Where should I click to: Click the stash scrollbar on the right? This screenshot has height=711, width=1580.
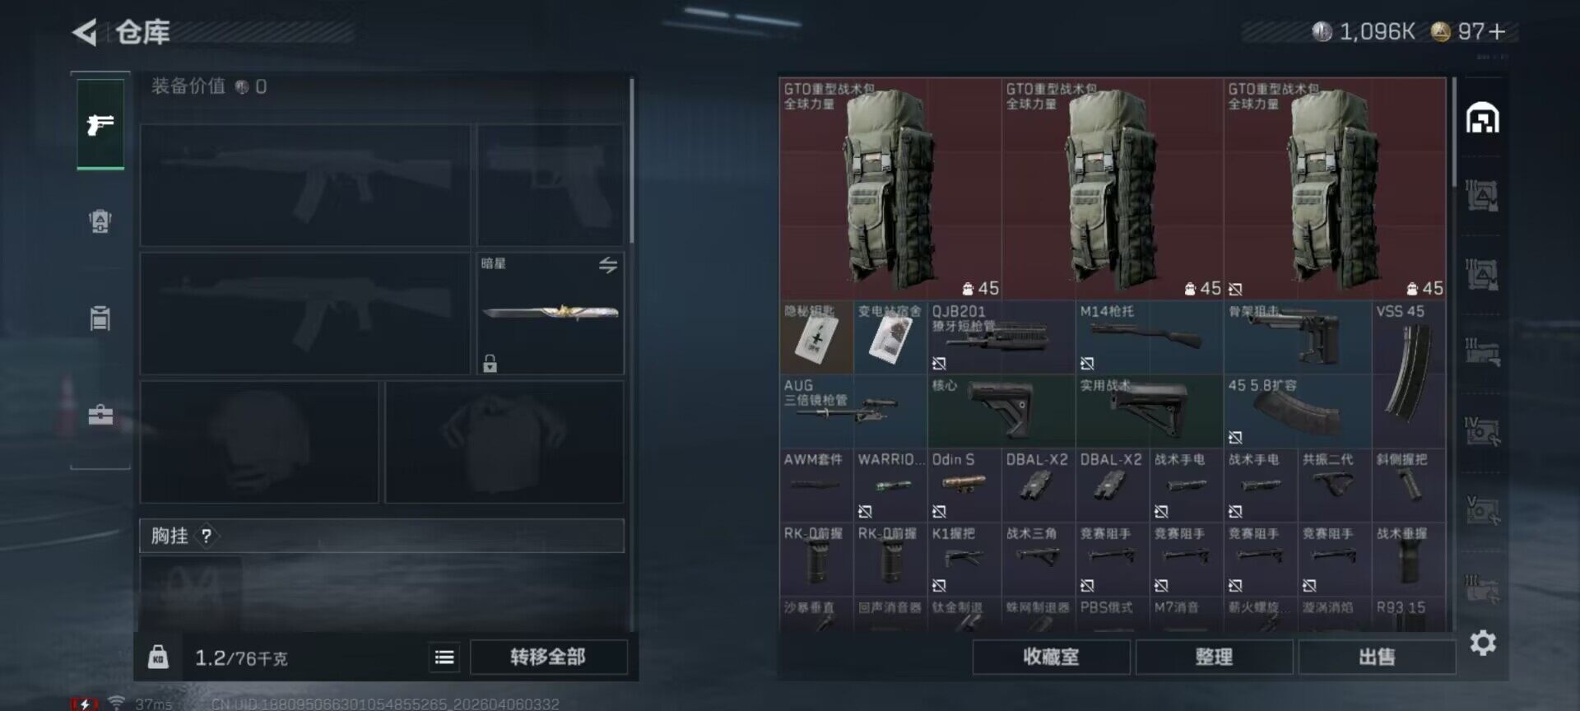(1454, 132)
